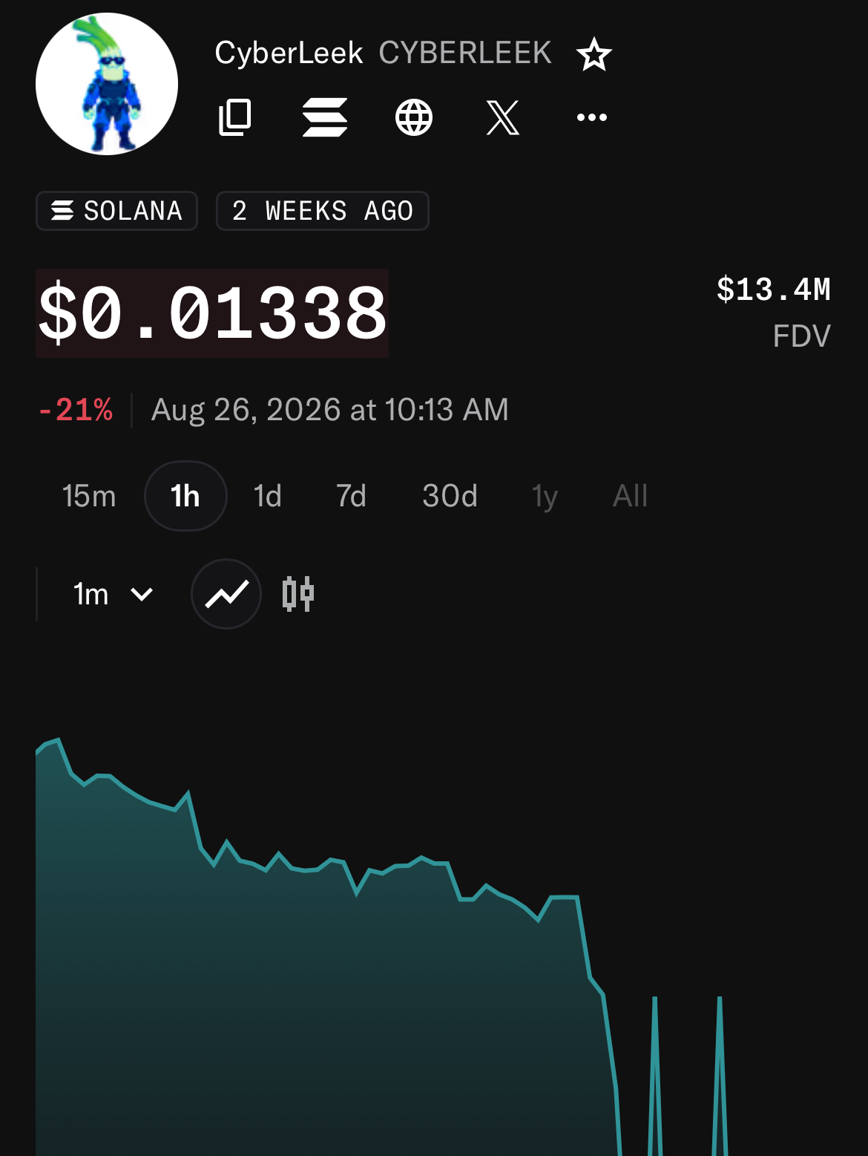Click the 2 WEEKS AGO badge
This screenshot has width=868, height=1156.
tap(323, 211)
